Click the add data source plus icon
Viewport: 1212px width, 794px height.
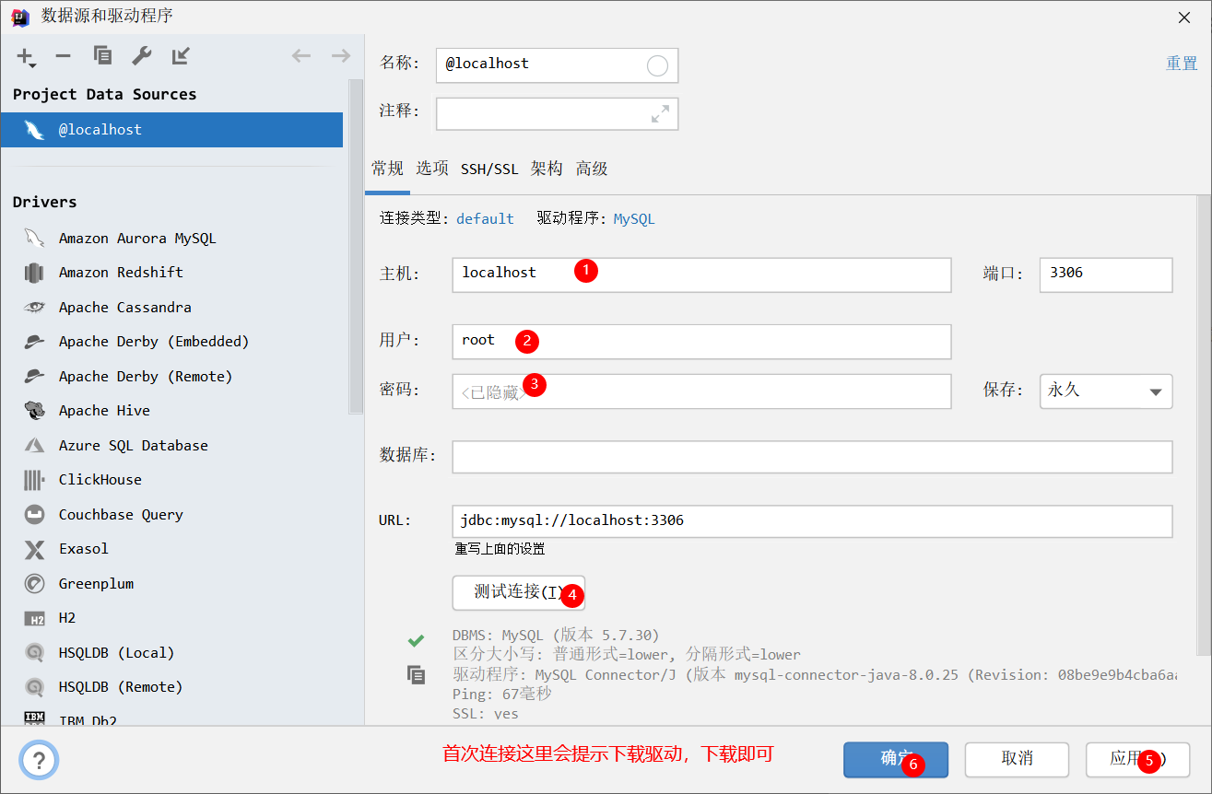[26, 57]
